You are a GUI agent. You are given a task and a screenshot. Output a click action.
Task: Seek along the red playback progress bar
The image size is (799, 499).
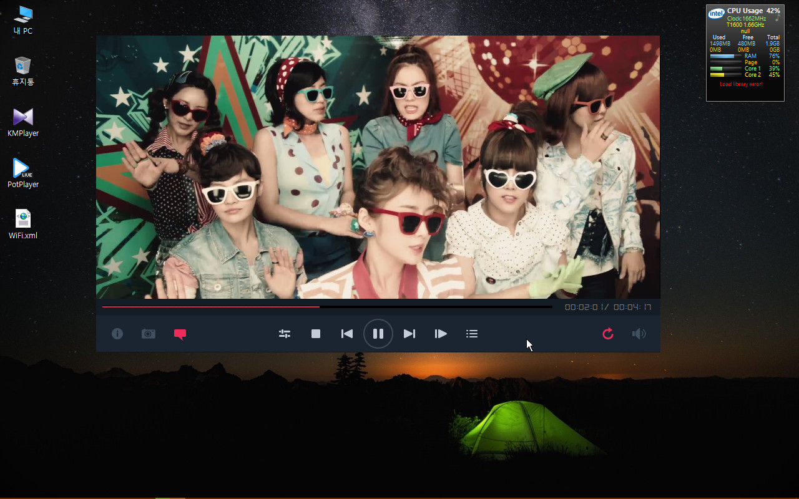[327, 307]
